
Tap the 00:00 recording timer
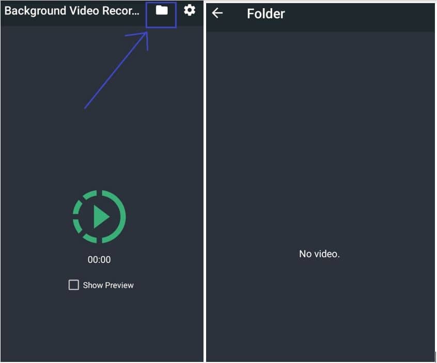coord(99,260)
